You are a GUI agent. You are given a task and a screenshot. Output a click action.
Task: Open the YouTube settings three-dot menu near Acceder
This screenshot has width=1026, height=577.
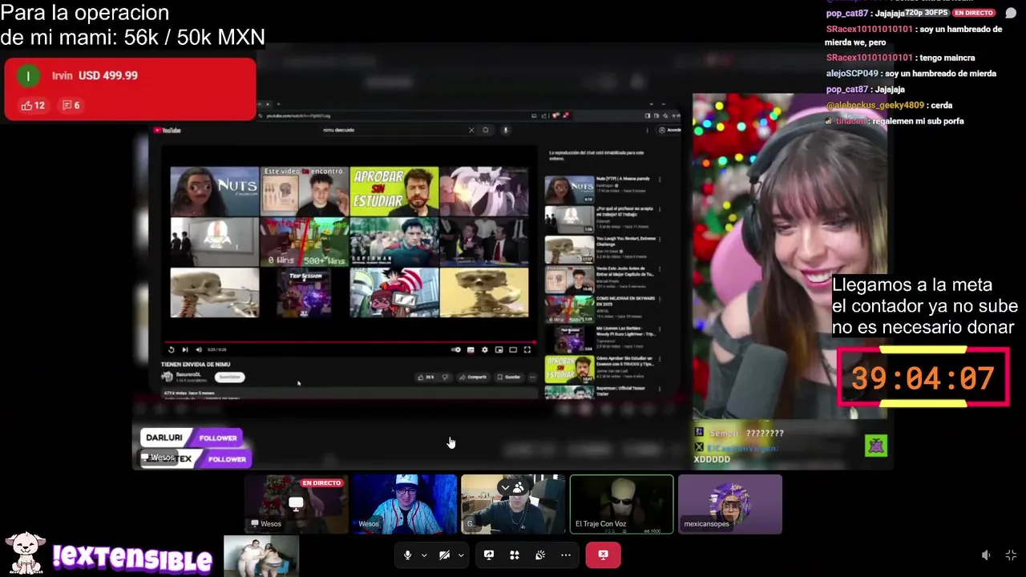click(648, 130)
